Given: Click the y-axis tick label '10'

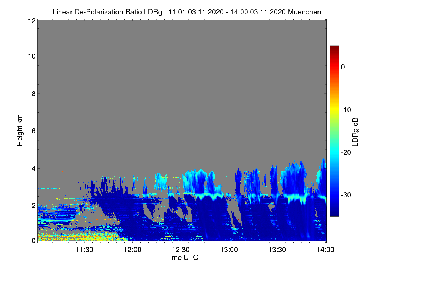Looking at the screenshot, I should pyautogui.click(x=31, y=56).
